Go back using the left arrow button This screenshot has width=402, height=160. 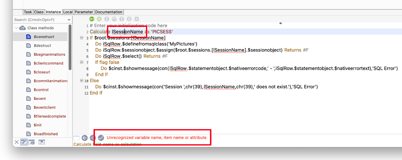coord(85,138)
